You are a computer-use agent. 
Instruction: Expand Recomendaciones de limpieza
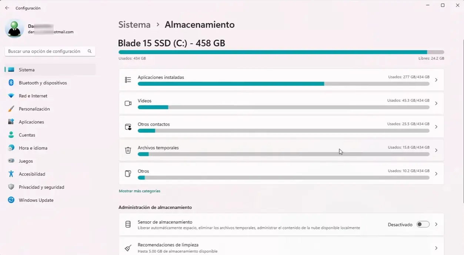[x=436, y=248]
